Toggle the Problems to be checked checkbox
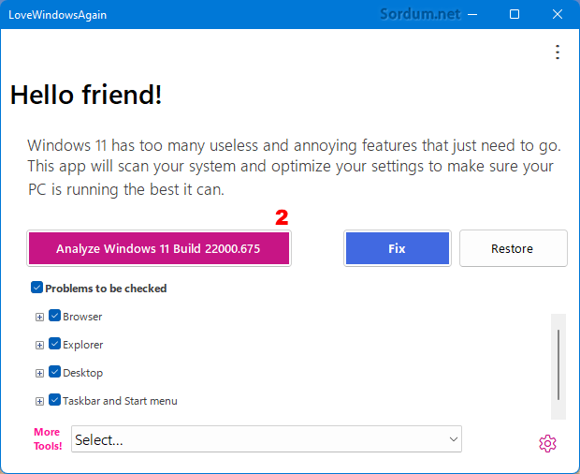580x474 pixels. [x=36, y=288]
